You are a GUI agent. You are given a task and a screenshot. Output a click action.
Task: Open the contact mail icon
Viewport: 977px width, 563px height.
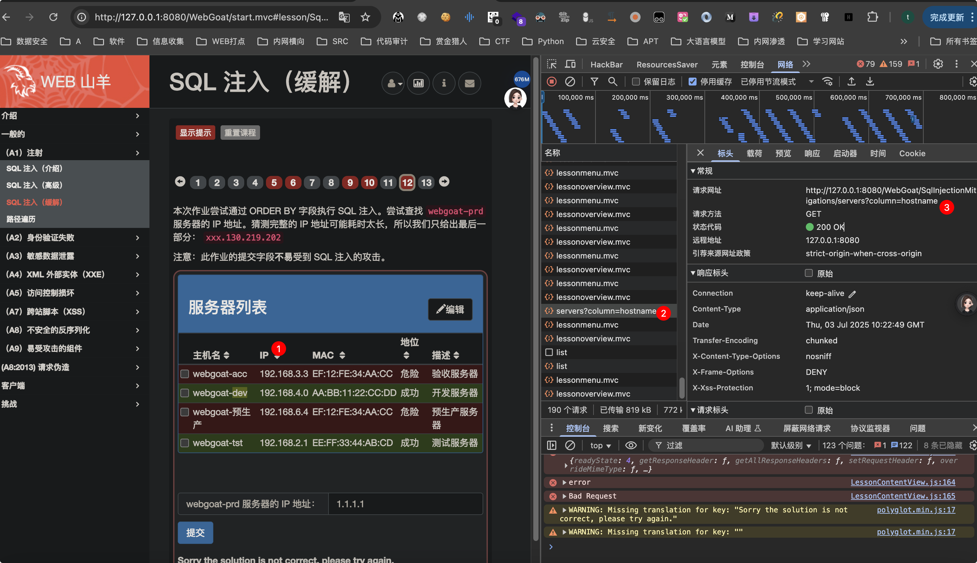tap(469, 83)
